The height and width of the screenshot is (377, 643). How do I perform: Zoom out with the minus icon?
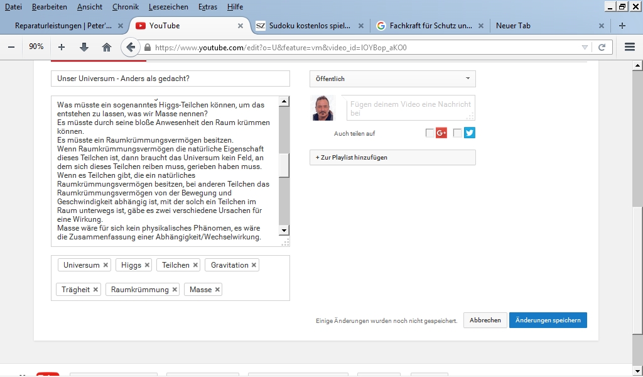tap(11, 47)
